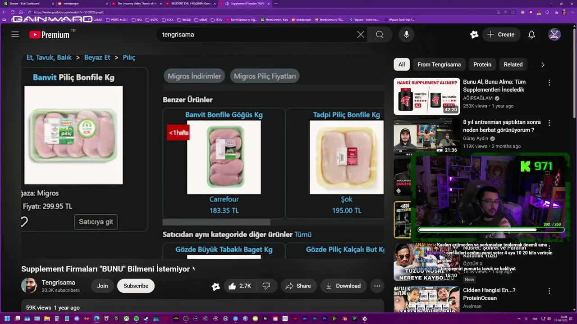This screenshot has height=324, width=577.
Task: Dislike the video with thumbs down
Action: (266, 286)
